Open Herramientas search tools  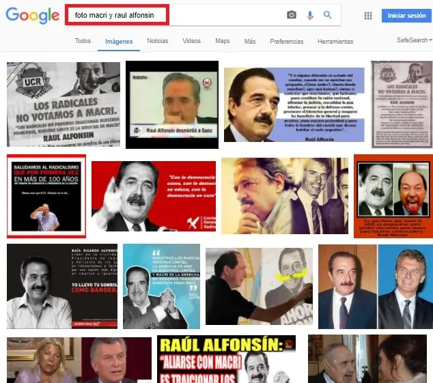coord(335,42)
